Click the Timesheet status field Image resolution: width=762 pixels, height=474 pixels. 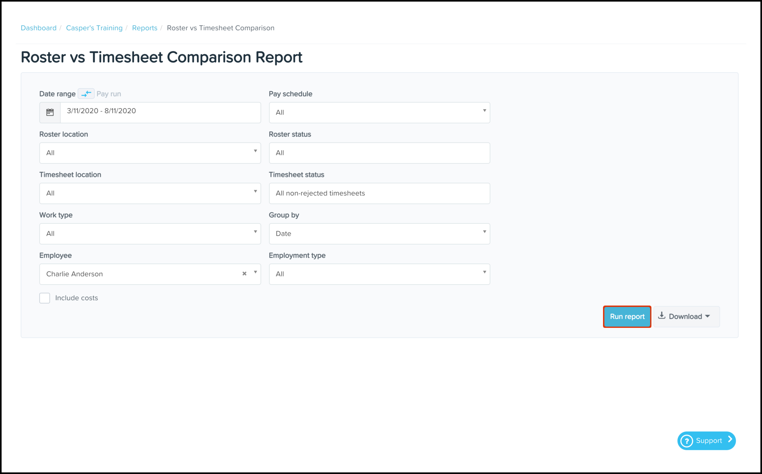point(379,193)
